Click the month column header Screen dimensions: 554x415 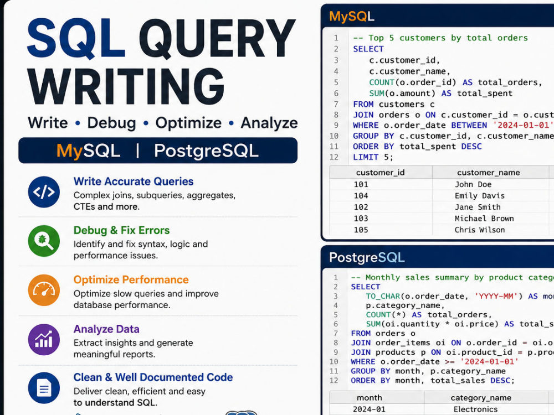[x=369, y=398]
